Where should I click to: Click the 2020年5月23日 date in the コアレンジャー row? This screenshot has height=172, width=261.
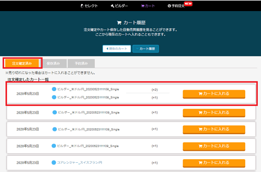pos(28,163)
